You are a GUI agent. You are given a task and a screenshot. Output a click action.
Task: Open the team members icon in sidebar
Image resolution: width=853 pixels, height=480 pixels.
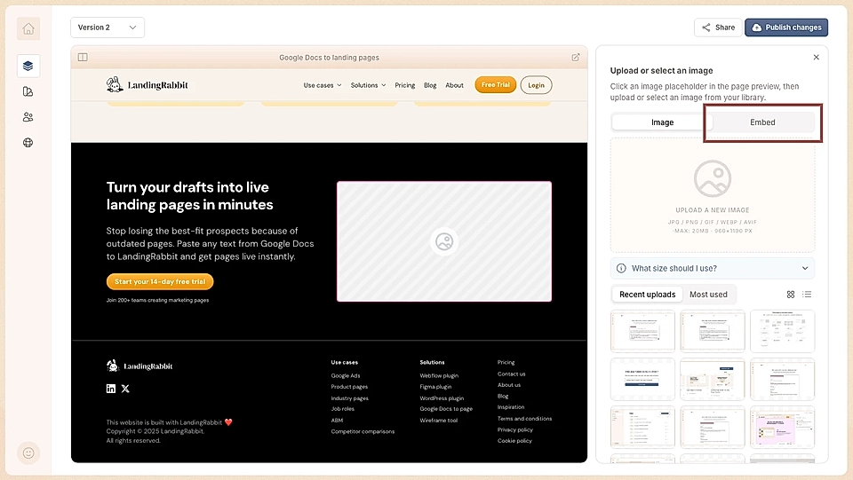[x=28, y=117]
